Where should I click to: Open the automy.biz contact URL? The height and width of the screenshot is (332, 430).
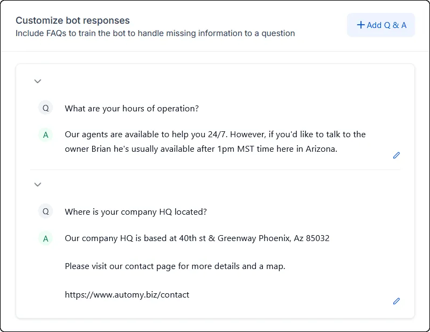point(127,295)
